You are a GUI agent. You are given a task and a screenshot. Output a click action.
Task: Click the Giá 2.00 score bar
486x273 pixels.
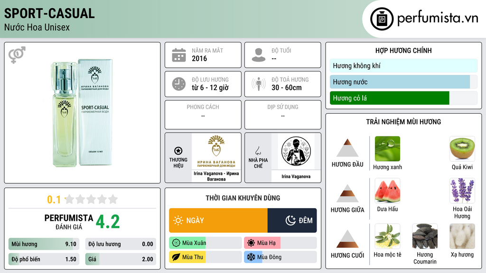pyautogui.click(x=121, y=259)
